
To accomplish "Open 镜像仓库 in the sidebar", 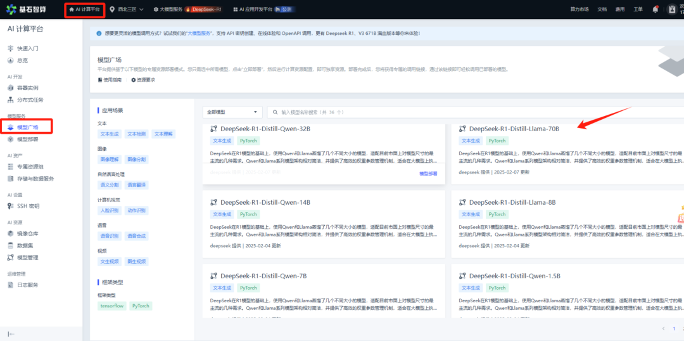I will click(27, 233).
